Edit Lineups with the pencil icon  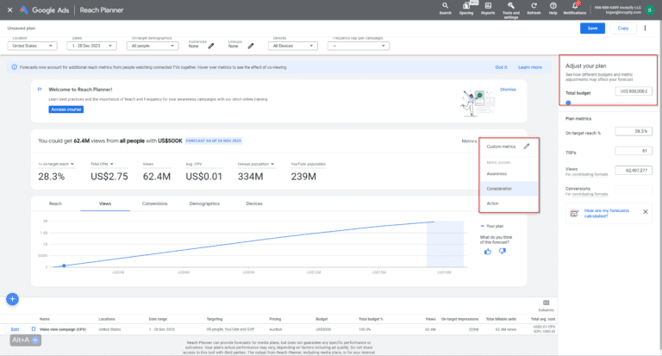(251, 46)
